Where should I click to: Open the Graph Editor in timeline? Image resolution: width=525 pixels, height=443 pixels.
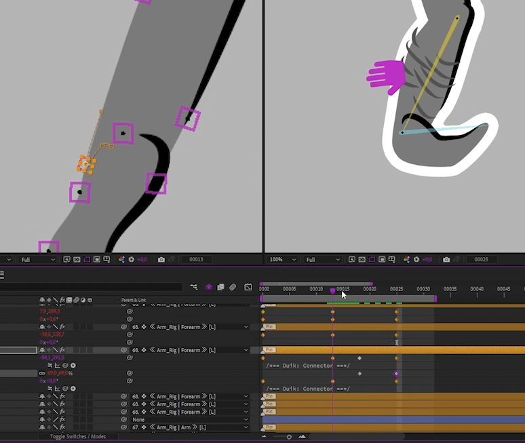click(248, 288)
